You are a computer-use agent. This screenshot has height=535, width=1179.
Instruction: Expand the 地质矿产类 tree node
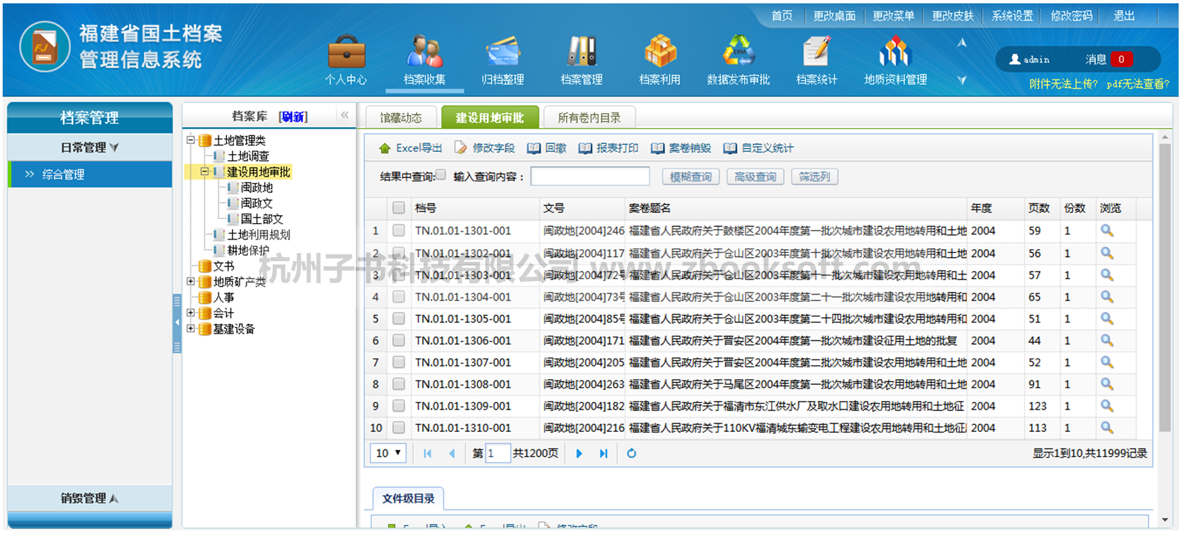tap(190, 281)
